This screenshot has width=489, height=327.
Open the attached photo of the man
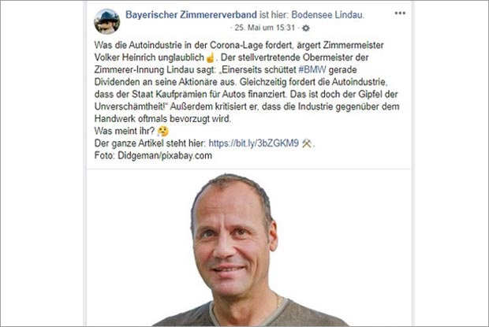click(248, 248)
